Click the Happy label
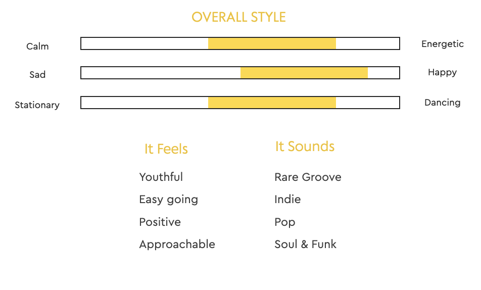Image resolution: width=481 pixels, height=290 pixels. 442,72
